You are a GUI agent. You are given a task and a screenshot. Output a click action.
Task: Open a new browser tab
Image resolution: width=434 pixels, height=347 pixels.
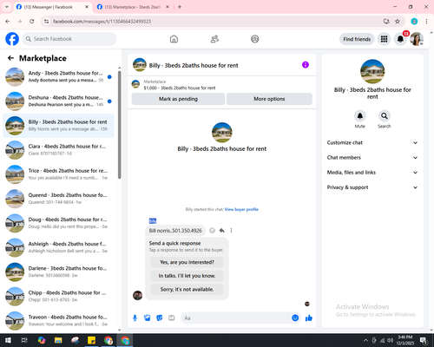tap(180, 7)
